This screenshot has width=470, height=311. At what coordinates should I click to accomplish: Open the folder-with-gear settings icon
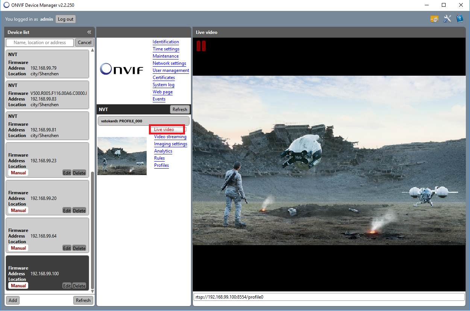[x=434, y=19]
